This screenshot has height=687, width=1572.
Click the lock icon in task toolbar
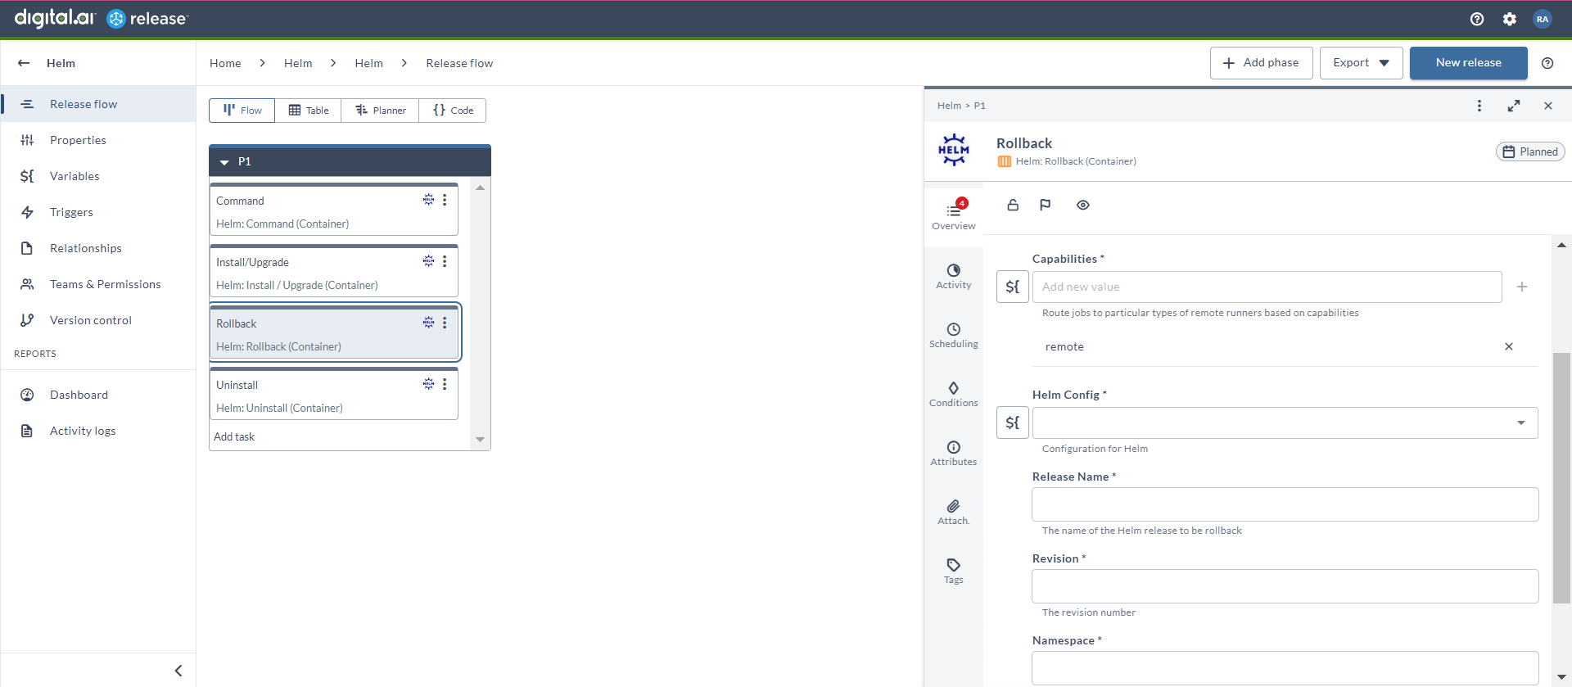click(x=1013, y=205)
